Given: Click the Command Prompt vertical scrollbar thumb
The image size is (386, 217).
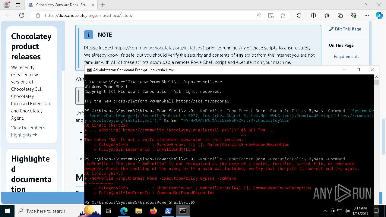Looking at the screenshot, I should pos(376,82).
